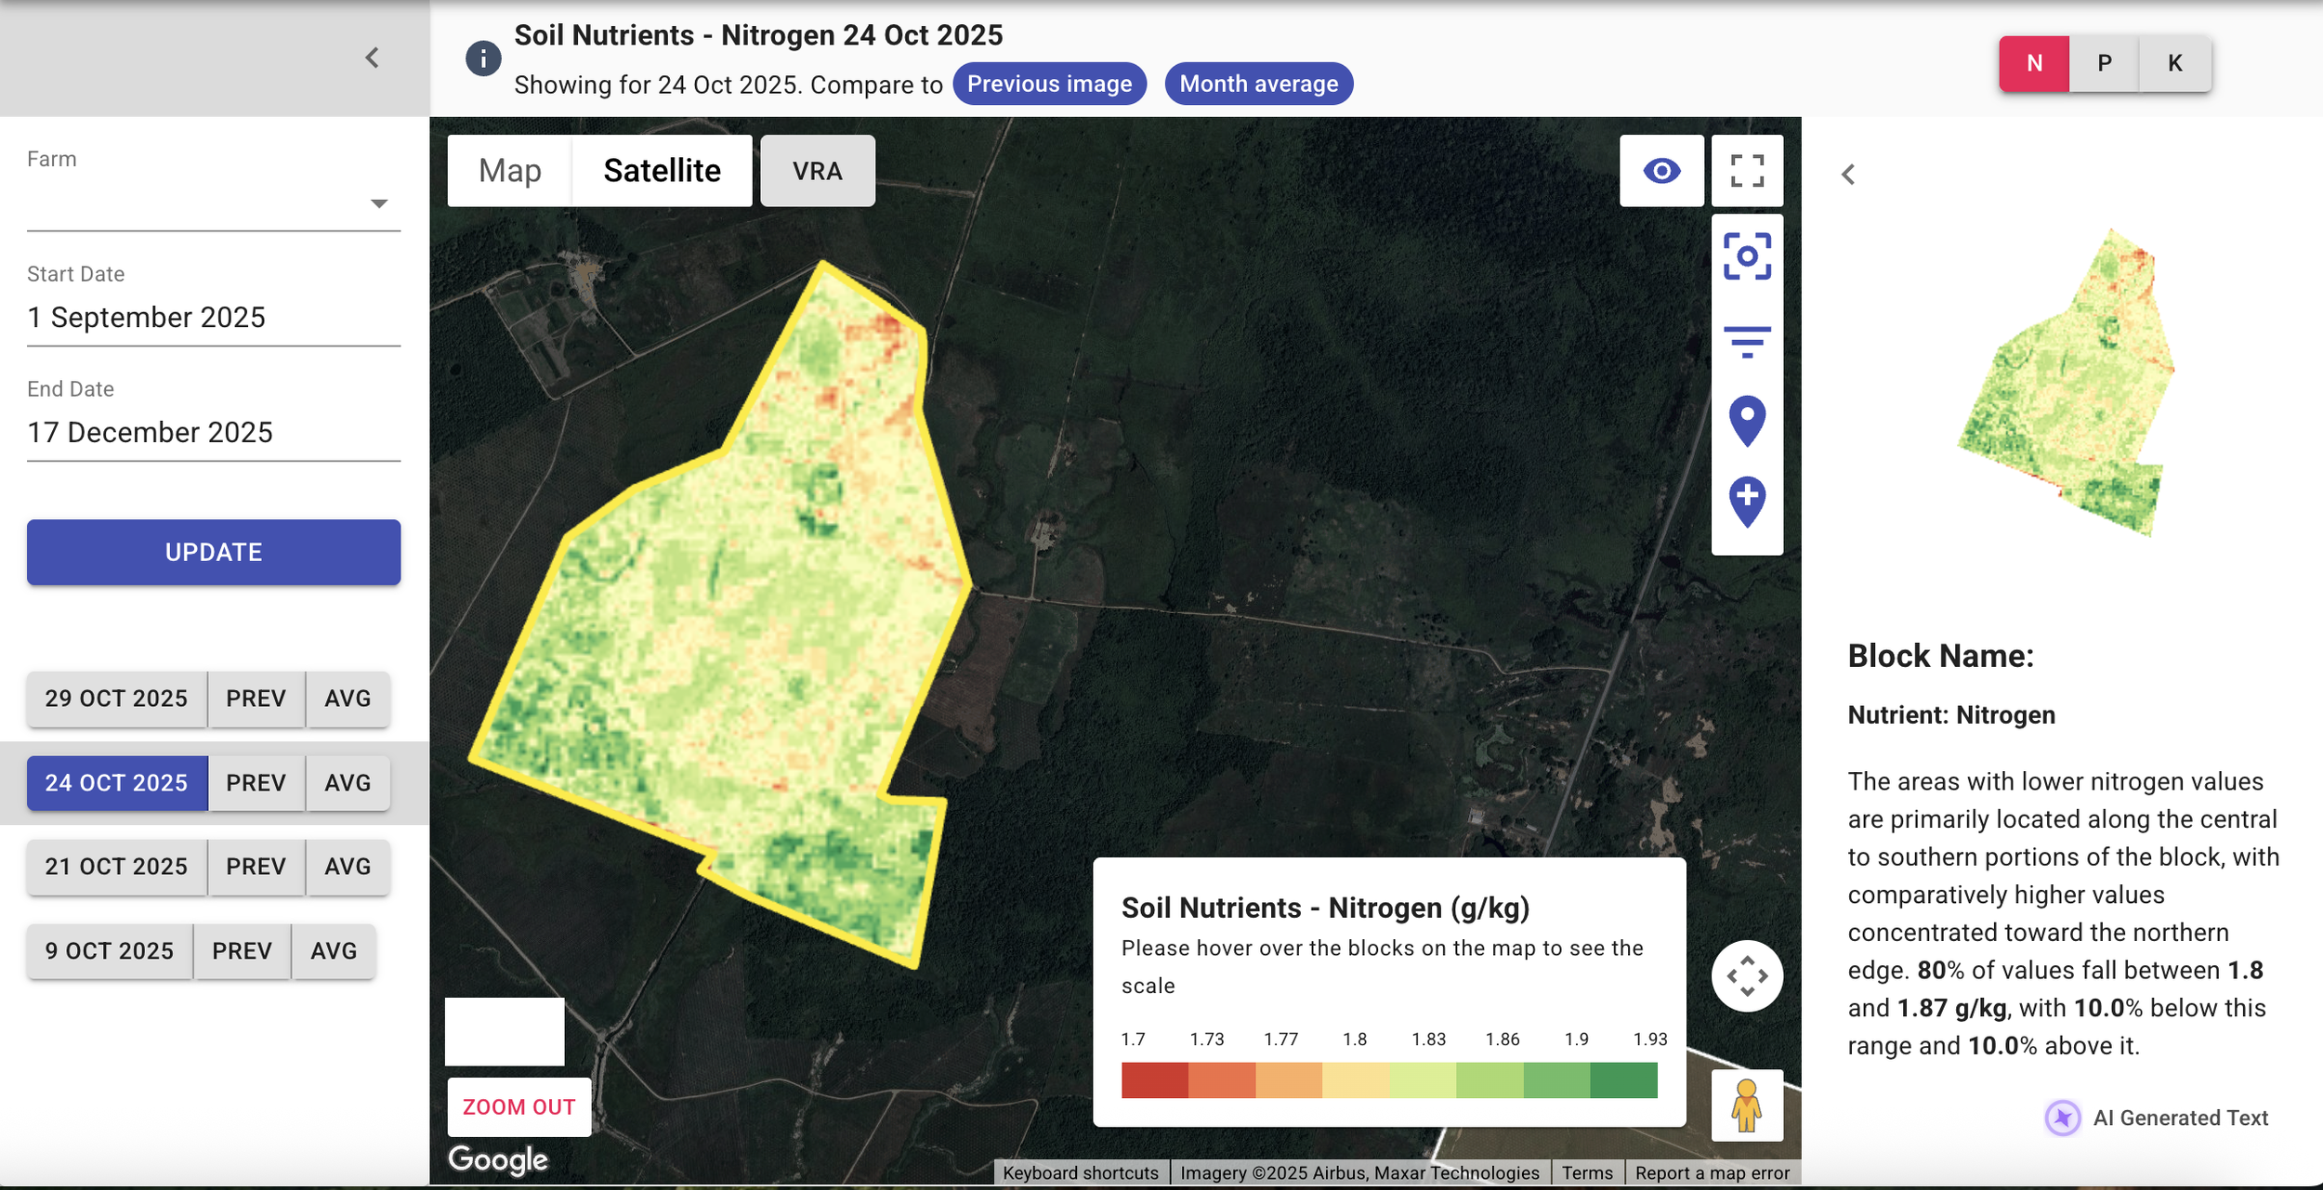The image size is (2323, 1190).
Task: Click the center-on-block focus icon
Action: 1746,256
